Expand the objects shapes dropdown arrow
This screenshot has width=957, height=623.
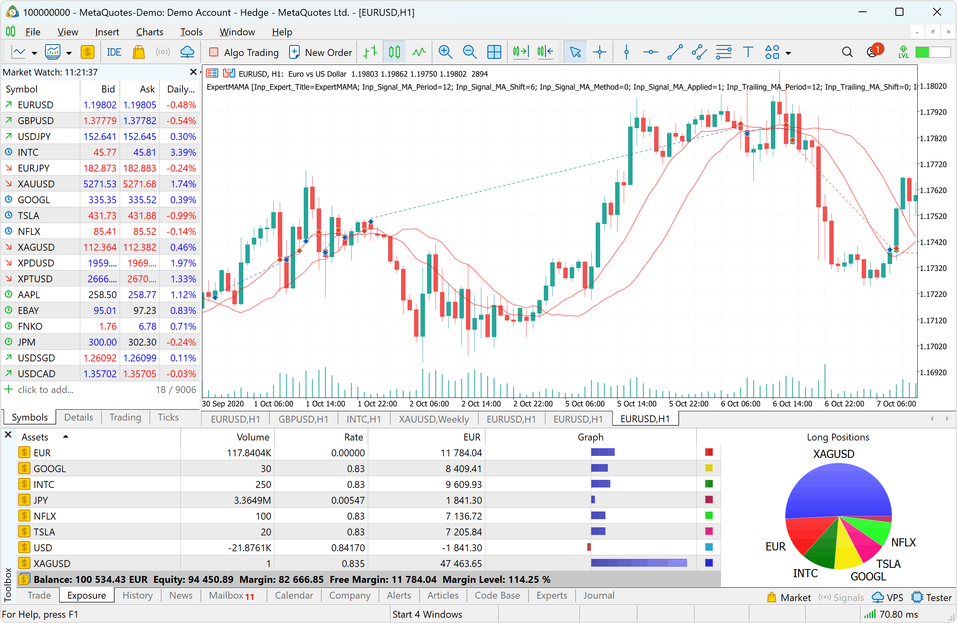[788, 53]
